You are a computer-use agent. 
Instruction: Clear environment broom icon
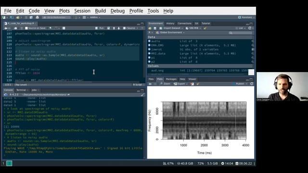click(205, 28)
